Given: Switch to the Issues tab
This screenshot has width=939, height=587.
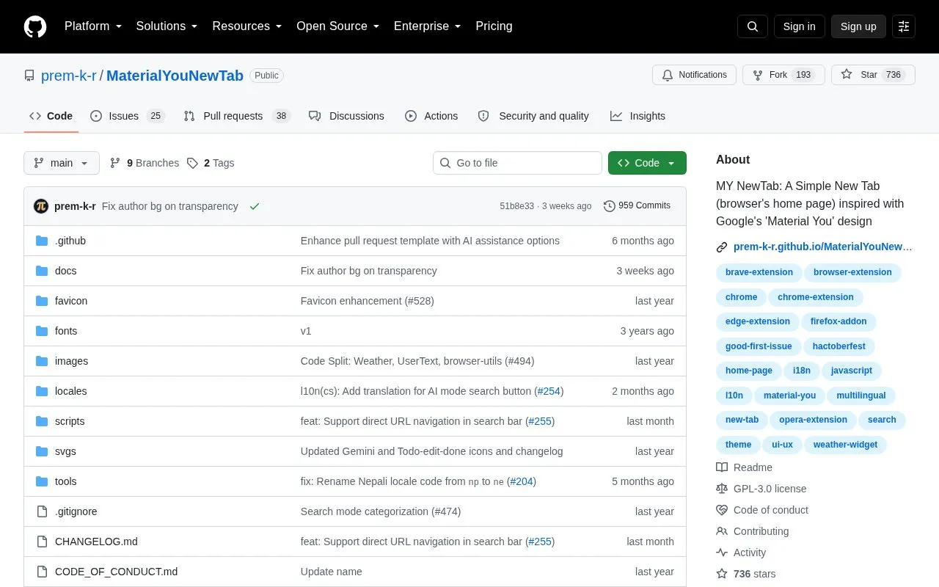Looking at the screenshot, I should pos(128,116).
